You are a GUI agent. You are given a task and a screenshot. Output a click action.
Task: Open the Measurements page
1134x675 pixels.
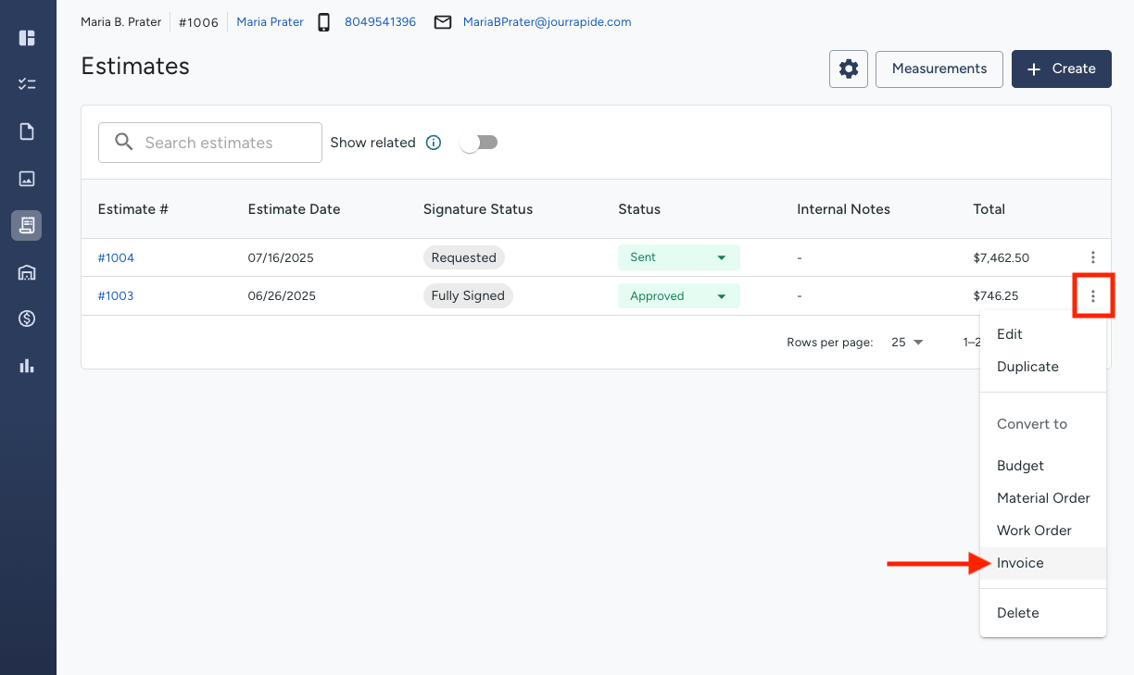[x=939, y=69]
